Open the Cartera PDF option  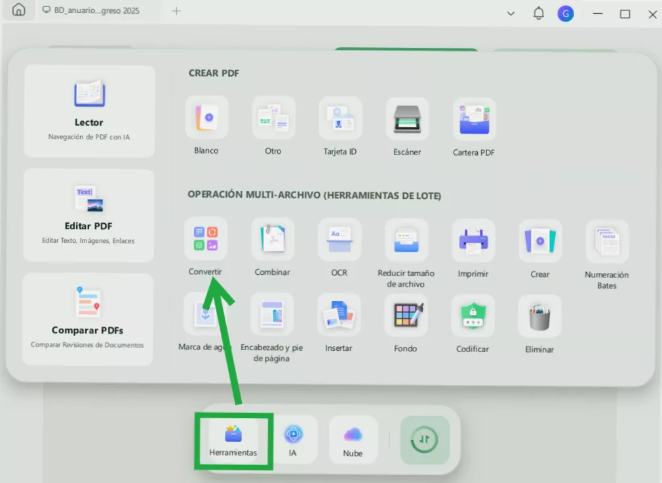pos(474,119)
